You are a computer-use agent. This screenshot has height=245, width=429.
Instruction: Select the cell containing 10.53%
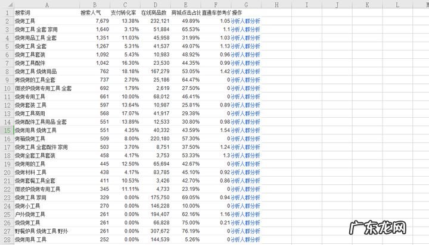tap(125, 181)
